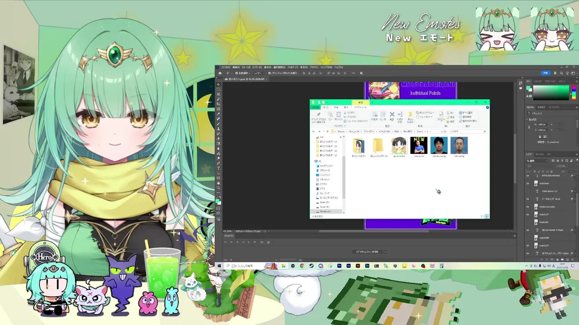Select the Clone Stamp tool
The height and width of the screenshot is (325, 579).
(x=218, y=129)
